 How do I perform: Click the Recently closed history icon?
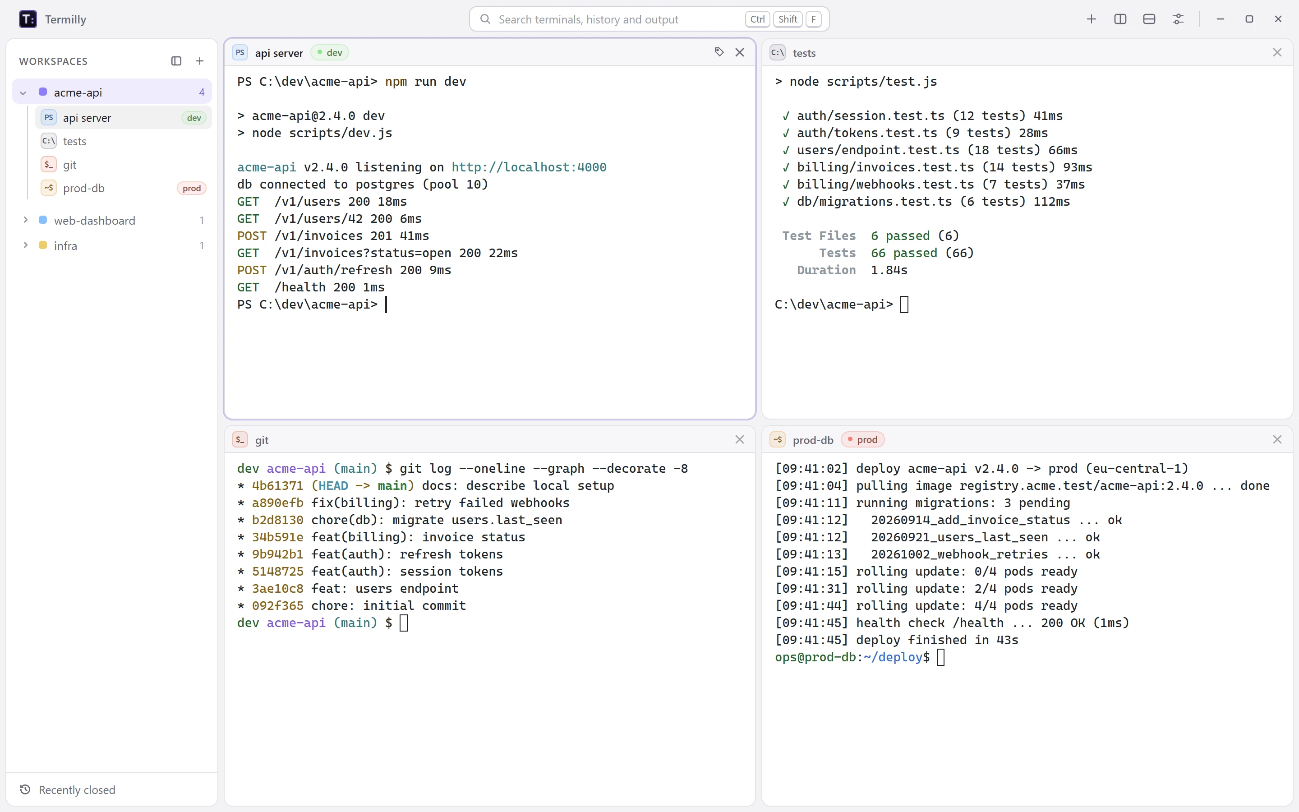coord(25,789)
